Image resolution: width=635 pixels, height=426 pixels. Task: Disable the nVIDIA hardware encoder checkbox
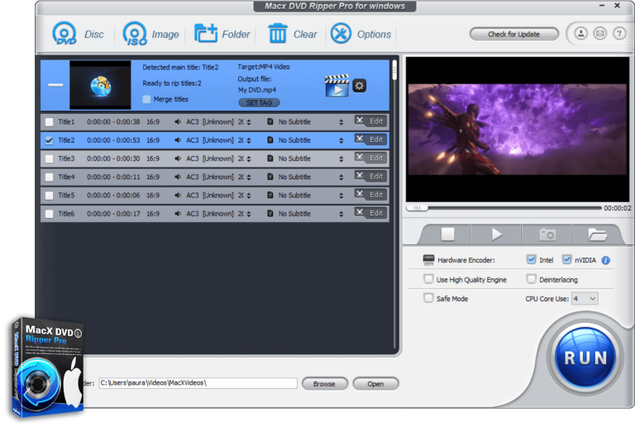[566, 259]
